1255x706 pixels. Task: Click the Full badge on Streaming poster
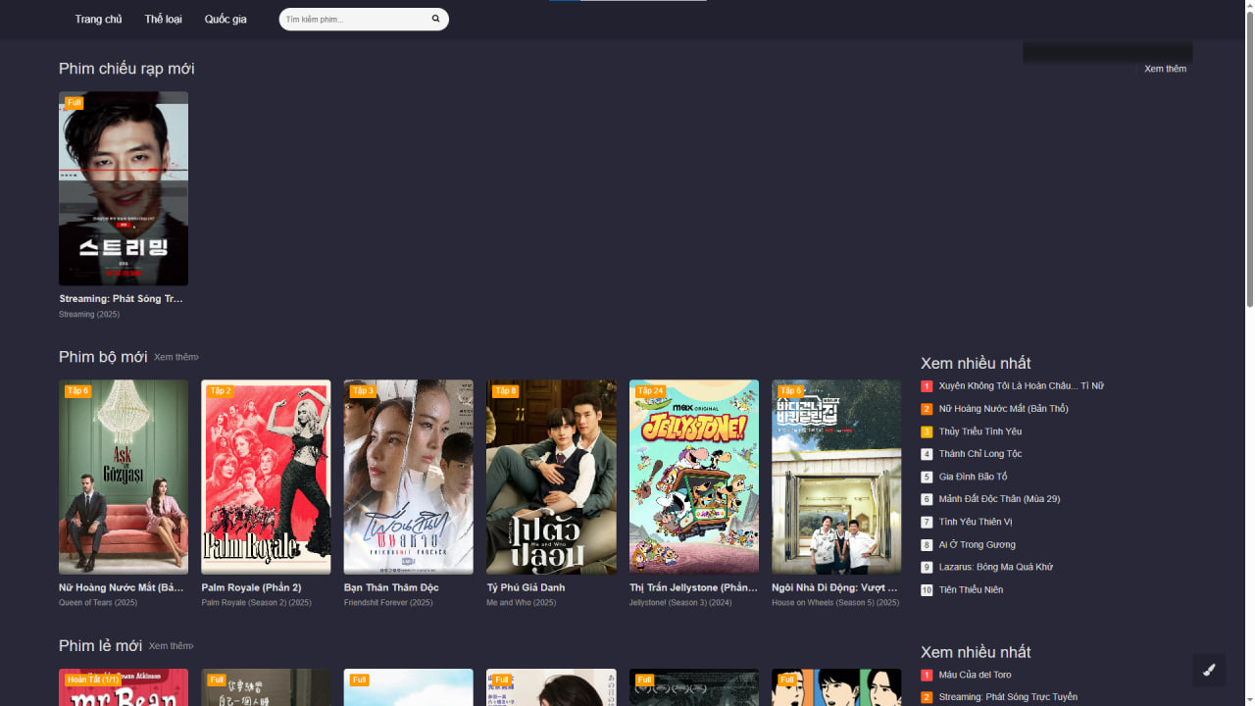(75, 102)
